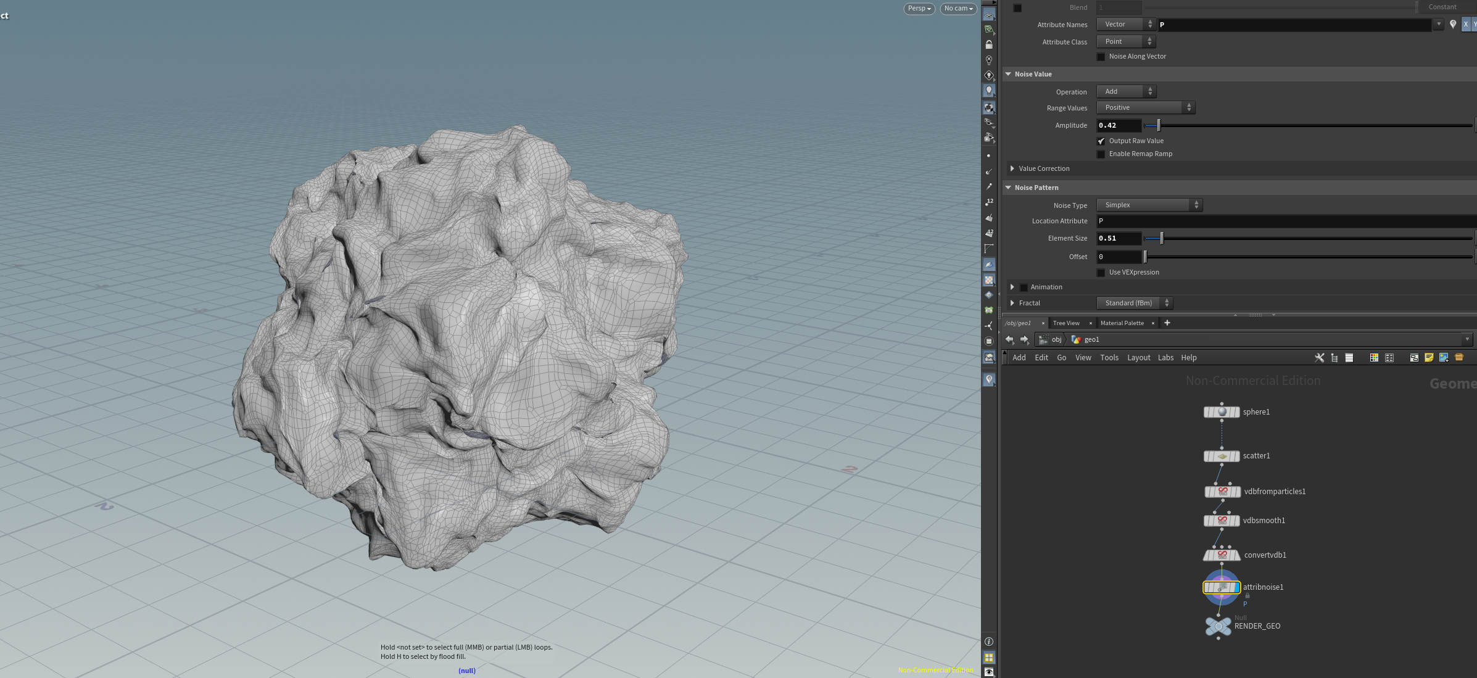Switch to the Material Palette tab
This screenshot has height=678, width=1477.
[1122, 323]
